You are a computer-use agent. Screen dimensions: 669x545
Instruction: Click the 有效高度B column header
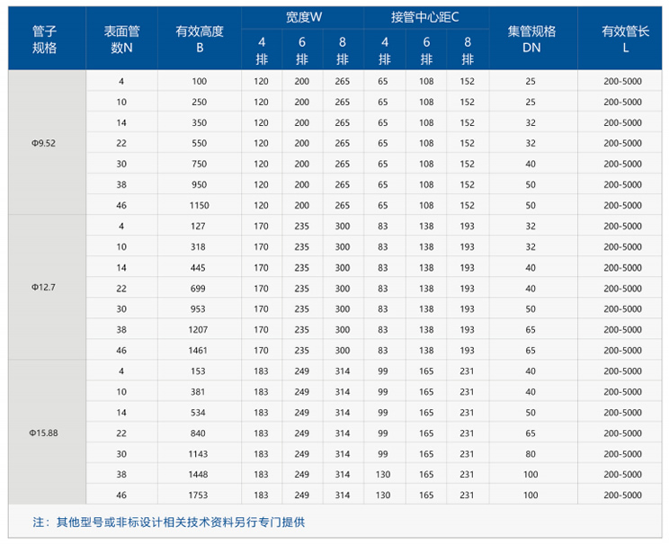point(200,40)
